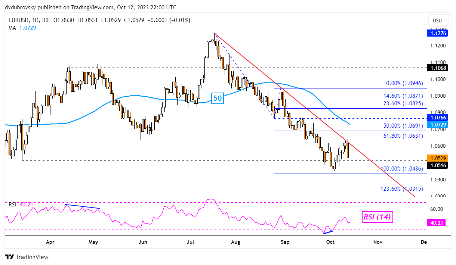Viewport: 456px width, 265px height.
Task: Click the May label on time axis
Action: coord(93,242)
